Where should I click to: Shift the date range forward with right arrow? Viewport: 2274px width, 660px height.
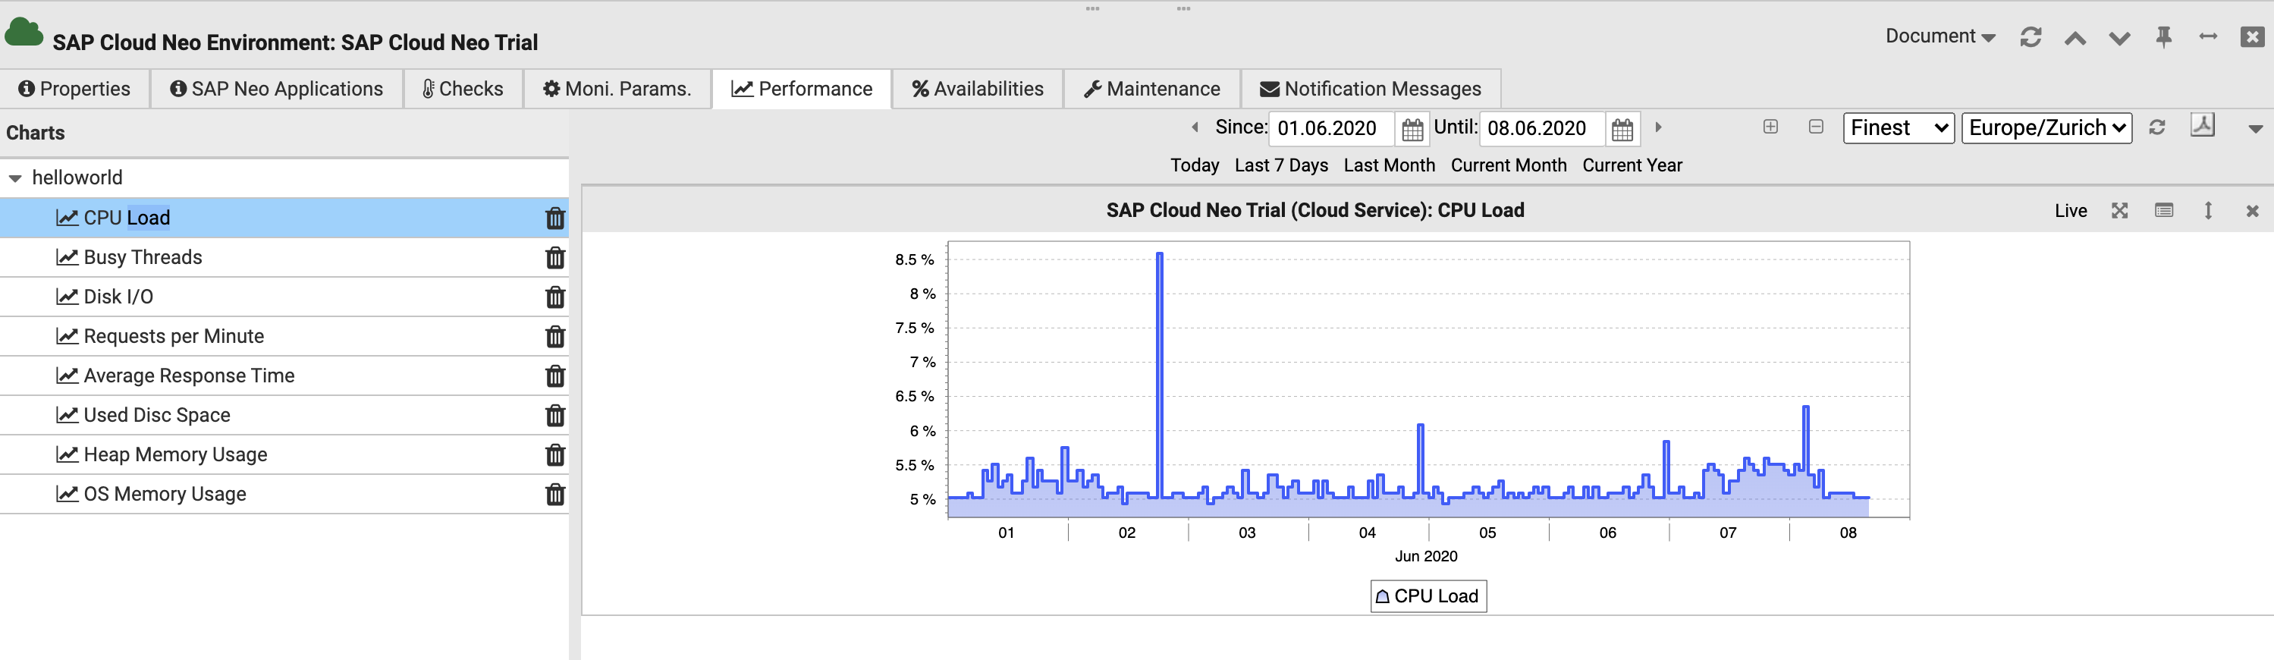click(1658, 127)
